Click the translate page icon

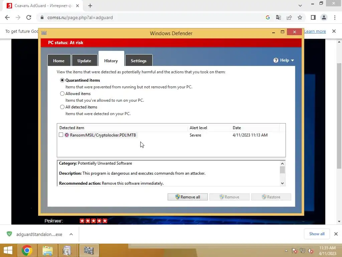[279, 17]
